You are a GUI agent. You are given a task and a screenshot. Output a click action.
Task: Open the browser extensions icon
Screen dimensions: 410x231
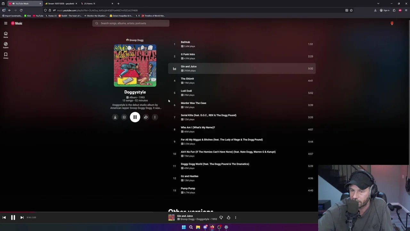coord(394,10)
